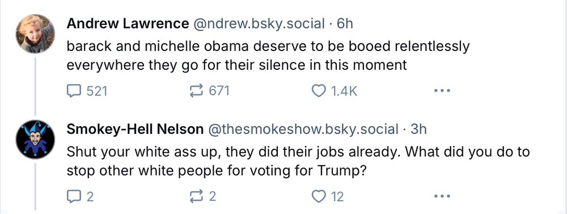567x214 pixels.
Task: Open the reply icon on Andrew Lawrence's post
Action: click(x=74, y=91)
